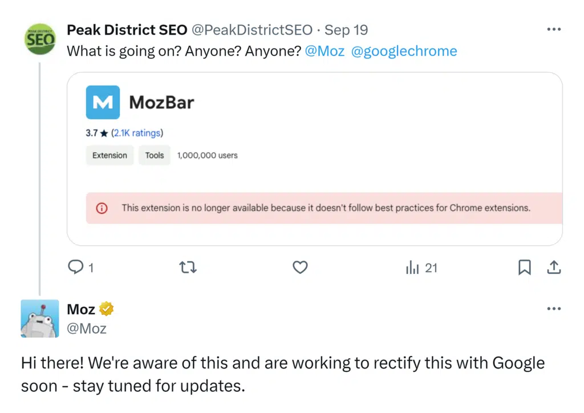Retweet the Peak District SEO post

click(x=188, y=267)
